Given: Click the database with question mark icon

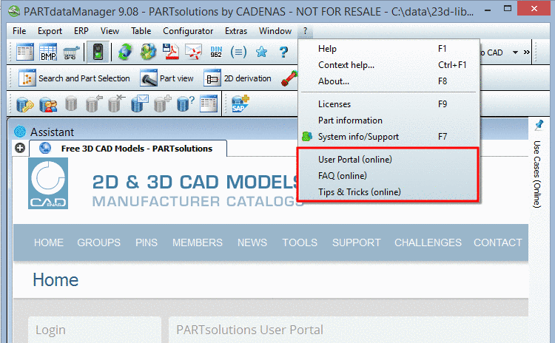Looking at the screenshot, I should 186,104.
